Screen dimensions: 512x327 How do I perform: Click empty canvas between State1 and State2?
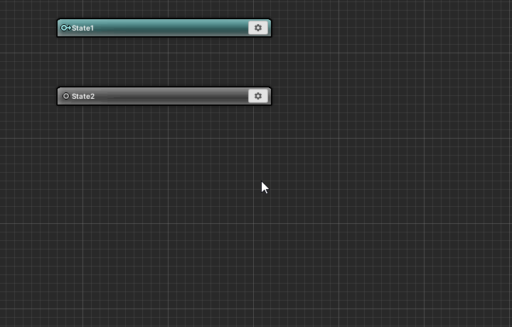[164, 63]
